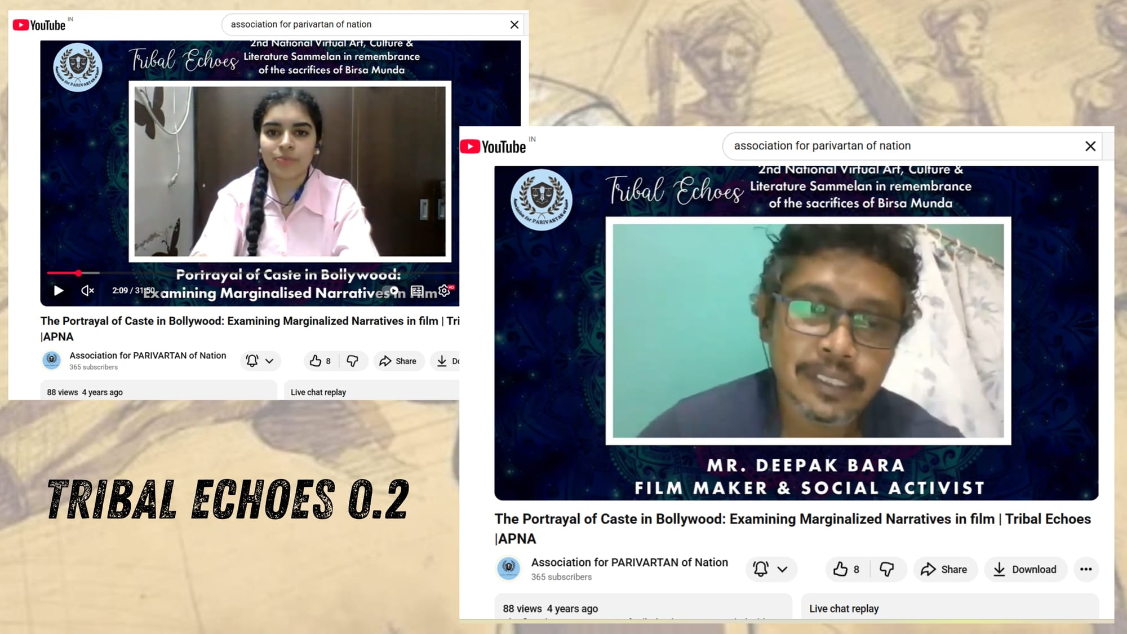Image resolution: width=1127 pixels, height=634 pixels.
Task: Expand notification bell dropdown in left window
Action: [x=269, y=361]
